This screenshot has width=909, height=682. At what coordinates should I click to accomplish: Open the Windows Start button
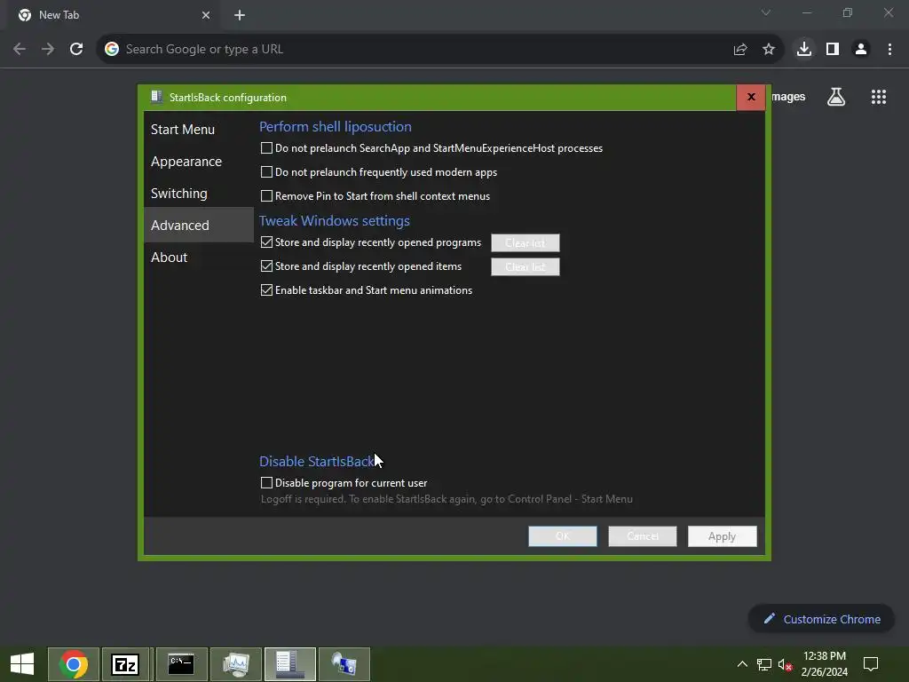22,664
